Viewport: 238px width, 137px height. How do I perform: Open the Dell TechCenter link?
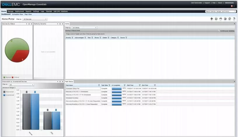[196, 3]
